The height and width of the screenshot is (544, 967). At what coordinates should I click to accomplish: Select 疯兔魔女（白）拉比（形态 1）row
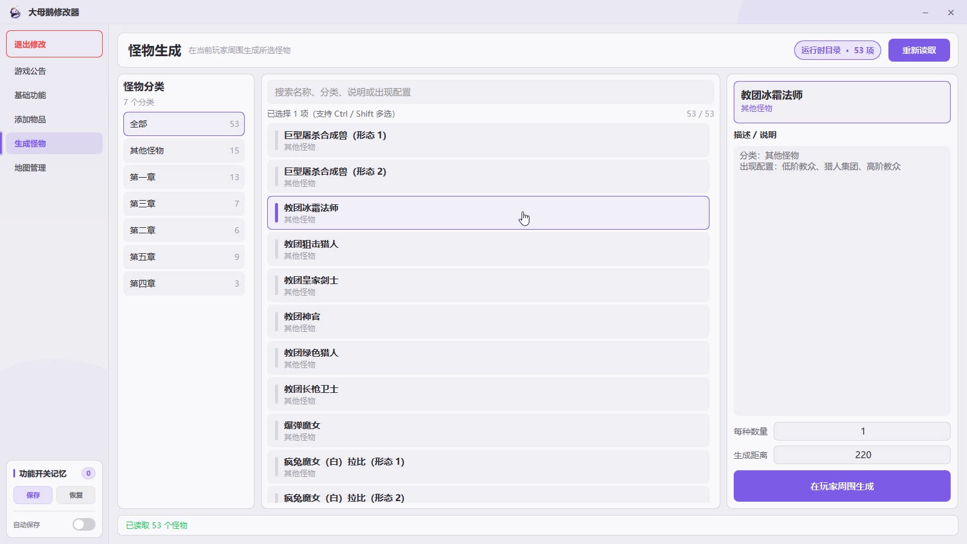[488, 467]
